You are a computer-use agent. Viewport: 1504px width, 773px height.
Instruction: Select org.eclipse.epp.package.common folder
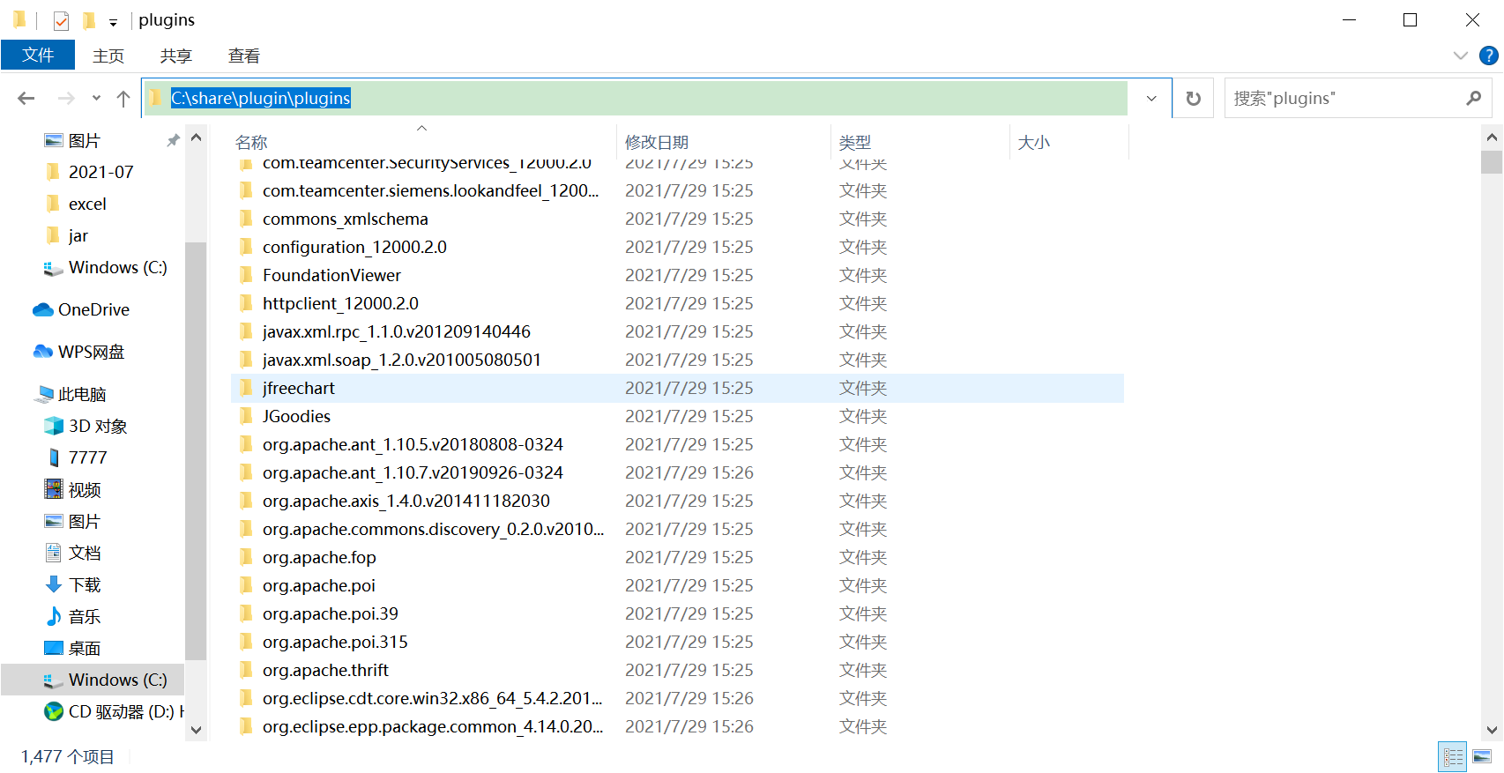point(433,726)
